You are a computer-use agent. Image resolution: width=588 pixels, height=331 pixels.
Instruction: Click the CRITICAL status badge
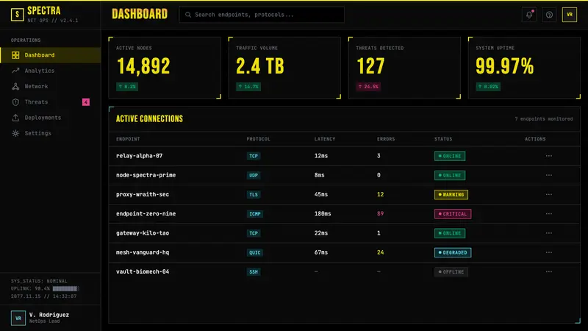[453, 214]
